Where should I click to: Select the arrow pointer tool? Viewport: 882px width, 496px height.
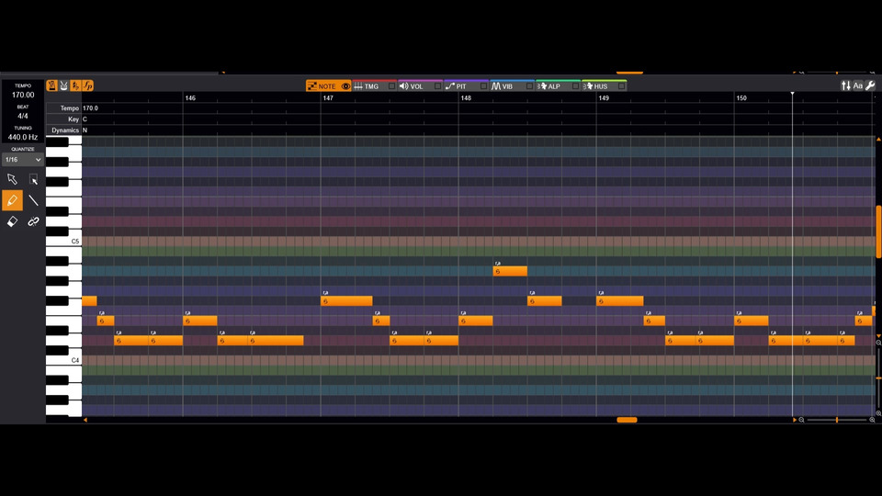[12, 179]
